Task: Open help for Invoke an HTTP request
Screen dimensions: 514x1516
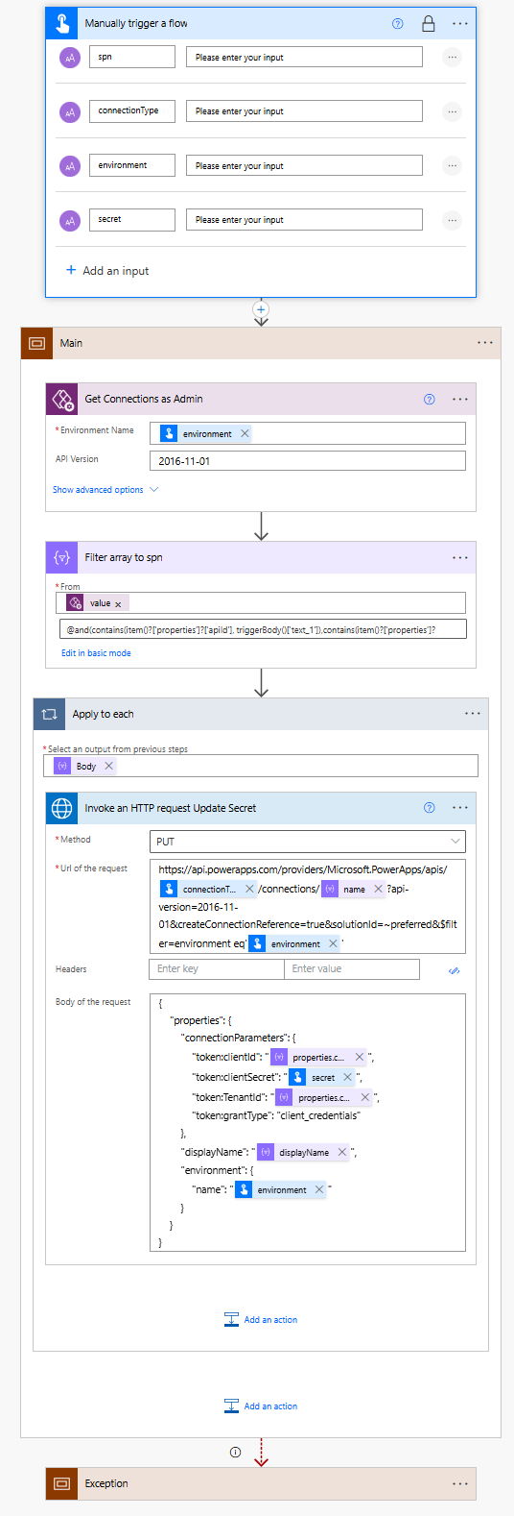Action: click(430, 808)
